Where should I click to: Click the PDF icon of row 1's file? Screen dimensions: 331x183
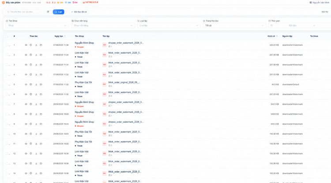[x=105, y=45]
